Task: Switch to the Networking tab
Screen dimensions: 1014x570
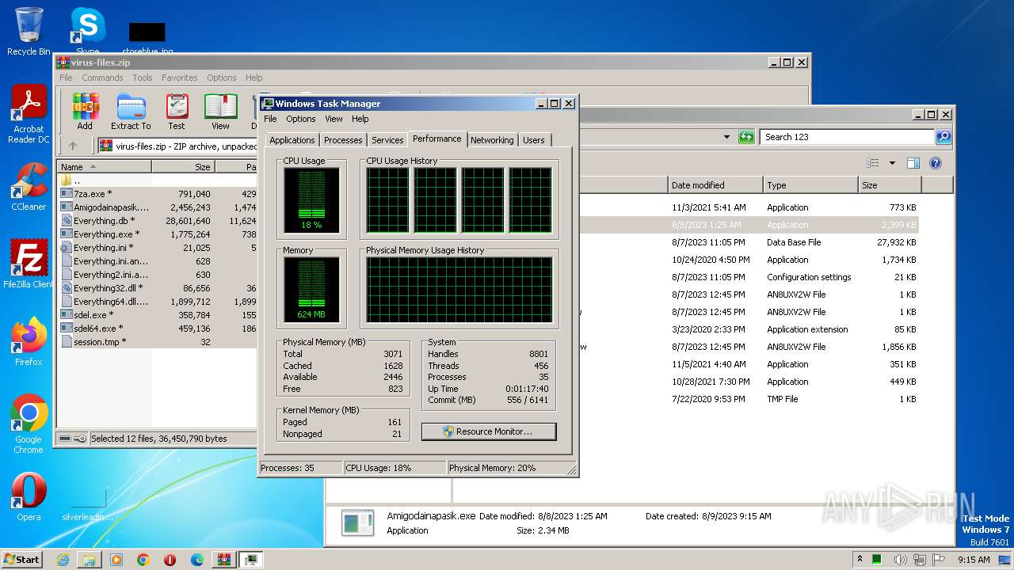Action: pyautogui.click(x=492, y=140)
